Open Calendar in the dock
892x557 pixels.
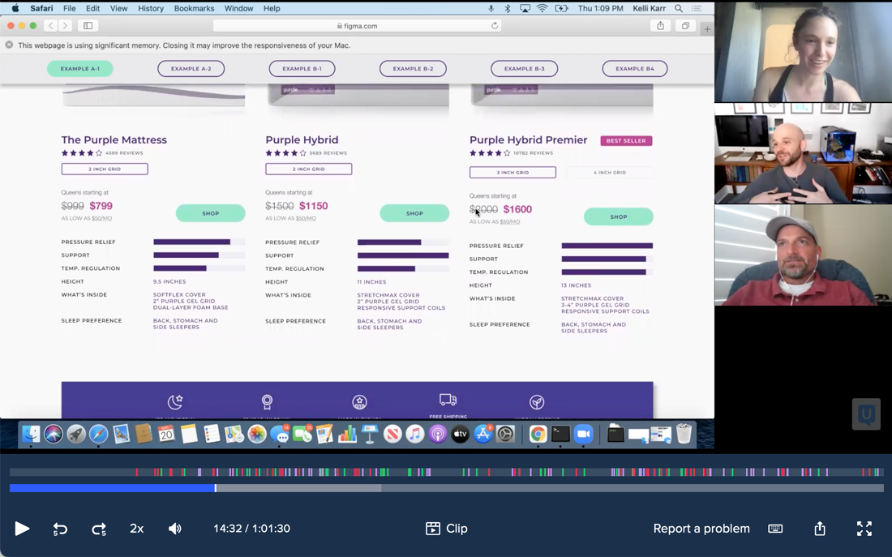click(166, 434)
